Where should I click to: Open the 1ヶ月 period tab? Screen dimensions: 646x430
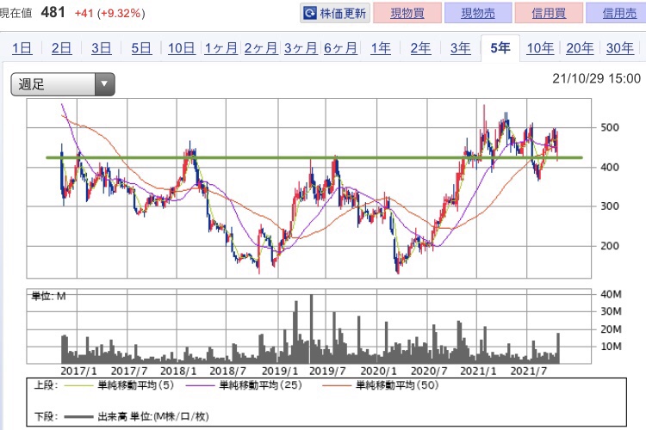[221, 48]
